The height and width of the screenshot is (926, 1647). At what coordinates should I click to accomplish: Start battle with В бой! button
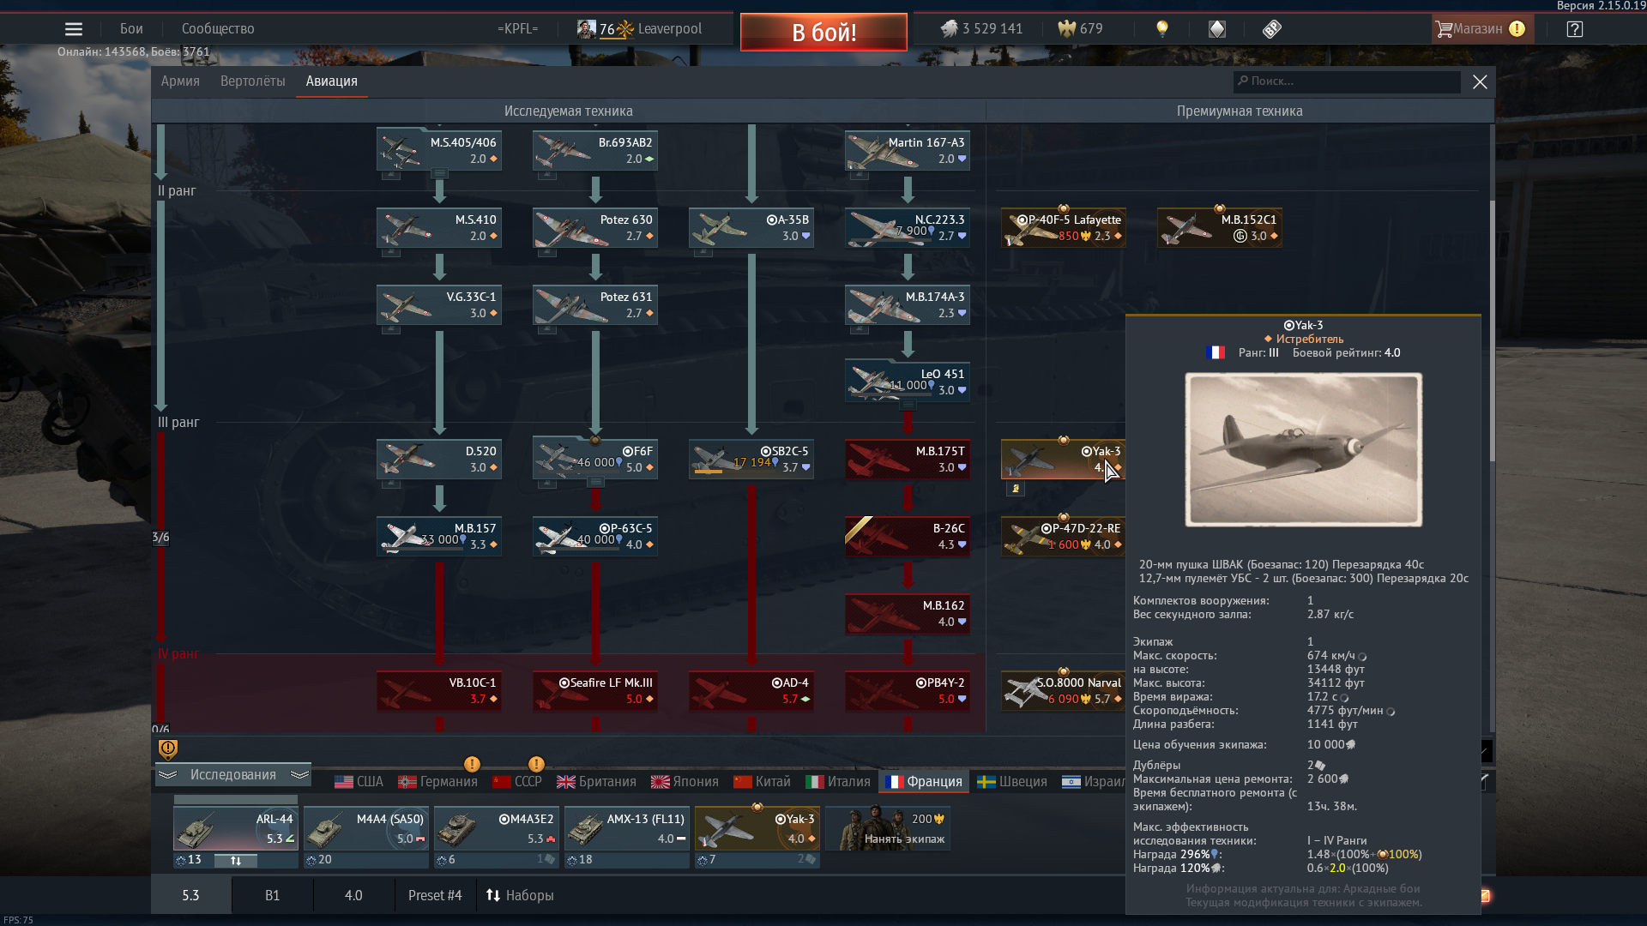coord(823,33)
